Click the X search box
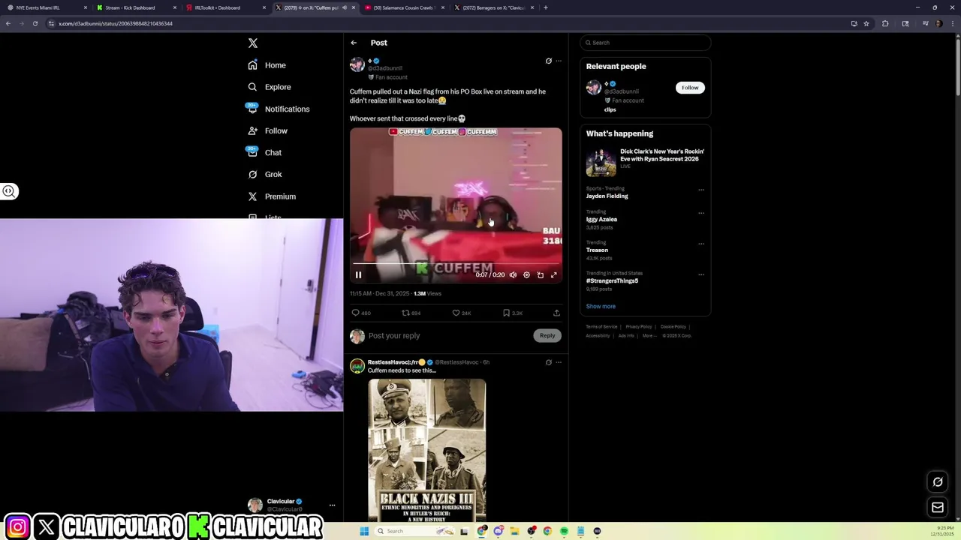The height and width of the screenshot is (540, 961). tap(646, 43)
